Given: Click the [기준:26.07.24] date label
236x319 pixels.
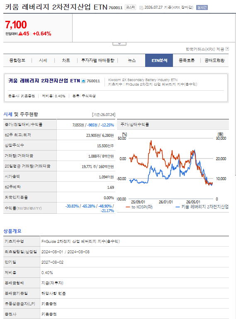Looking at the screenshot, I should 104,114.
